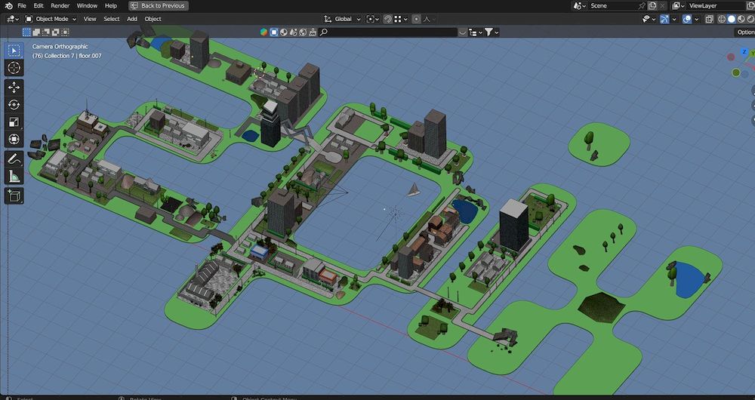
Task: Activate the Move tool
Action: tap(14, 88)
